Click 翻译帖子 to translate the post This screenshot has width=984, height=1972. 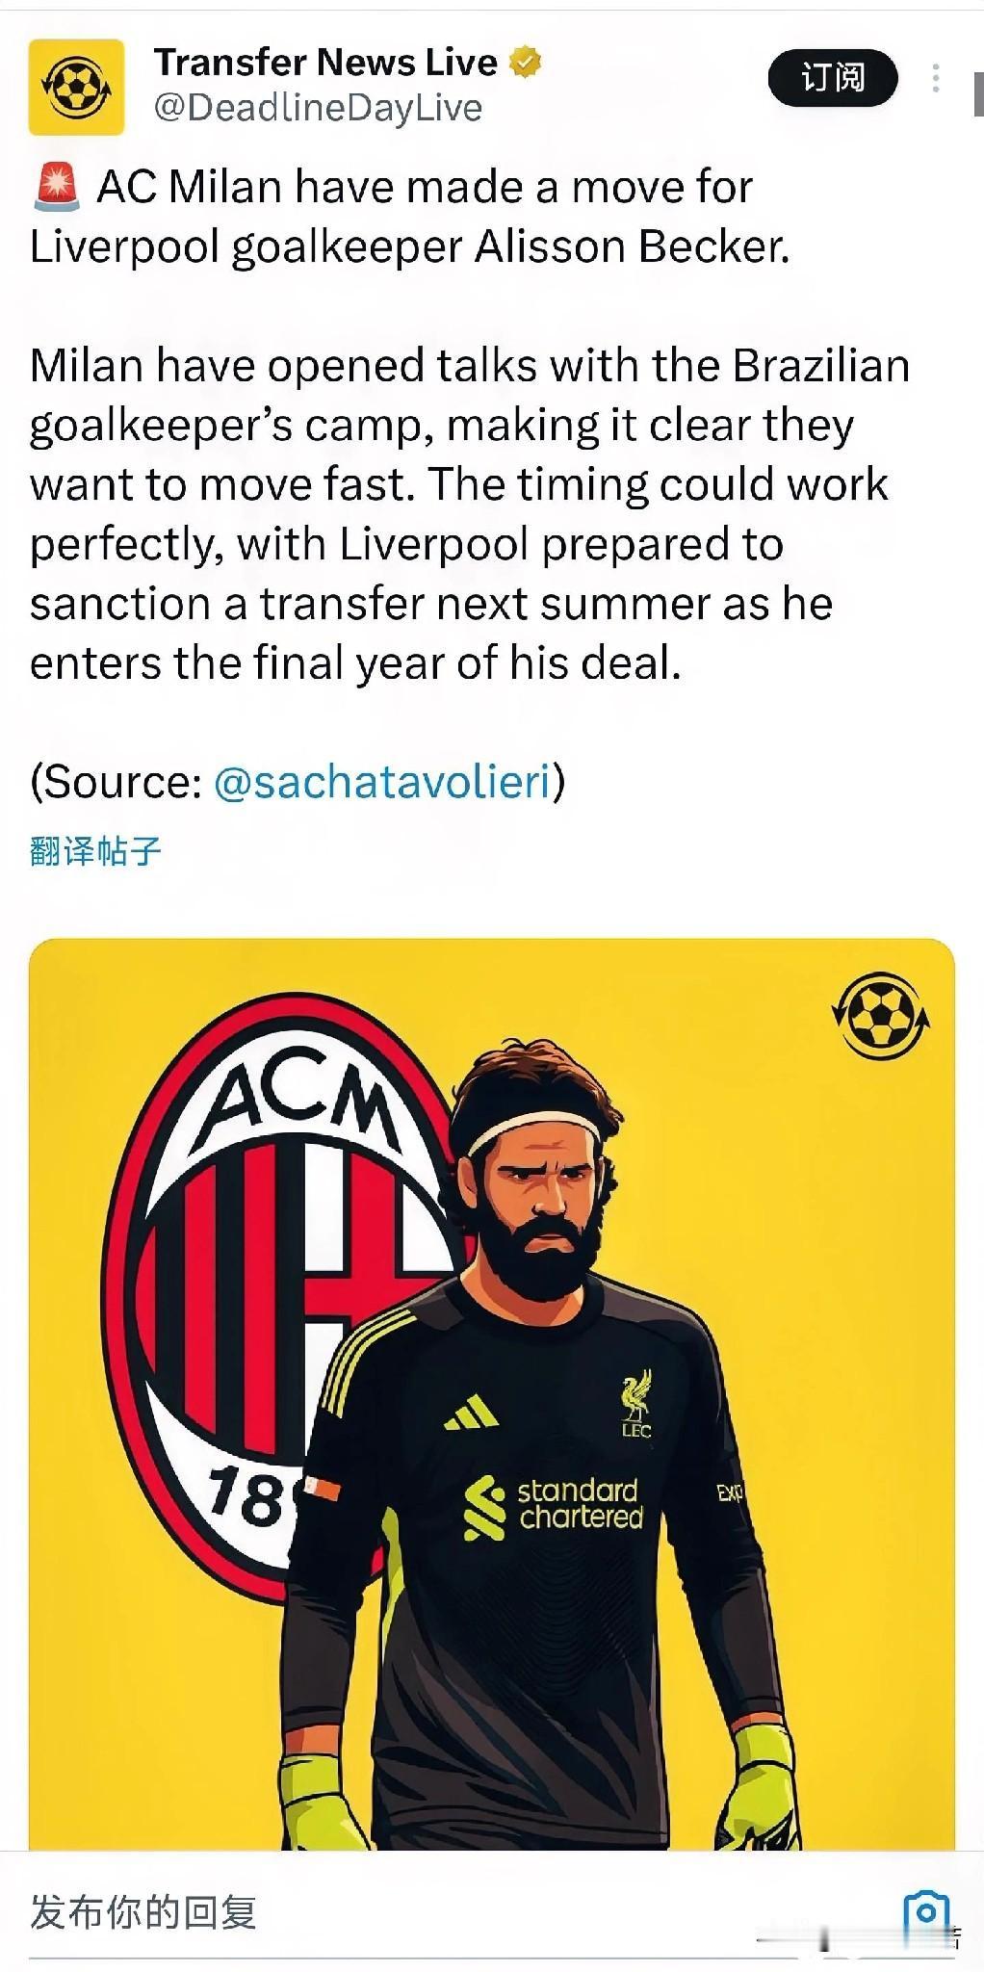pyautogui.click(x=95, y=851)
